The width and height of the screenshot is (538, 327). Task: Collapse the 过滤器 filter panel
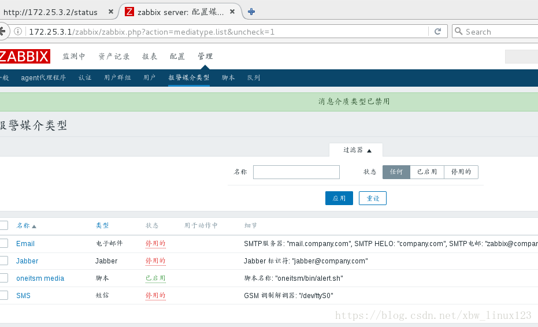(356, 150)
